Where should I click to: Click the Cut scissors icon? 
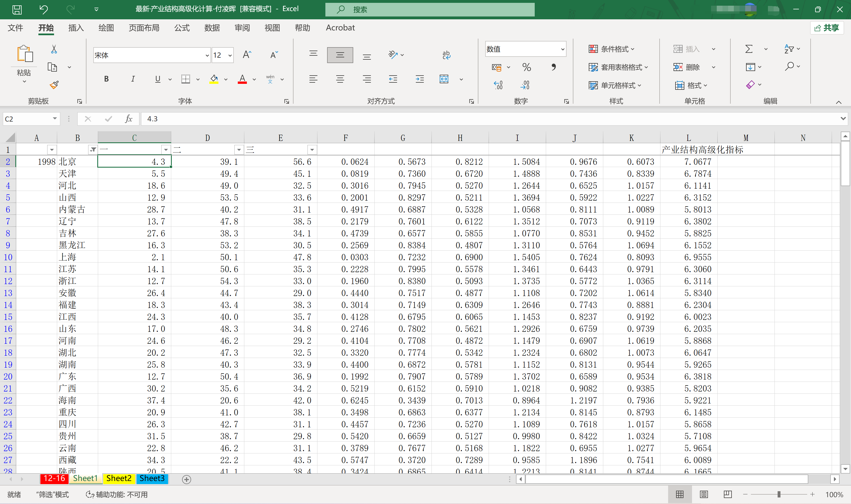[54, 50]
